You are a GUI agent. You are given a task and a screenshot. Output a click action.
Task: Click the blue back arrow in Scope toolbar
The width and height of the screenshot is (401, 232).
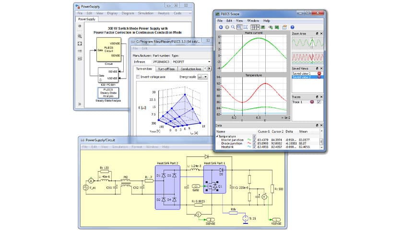pos(220,27)
